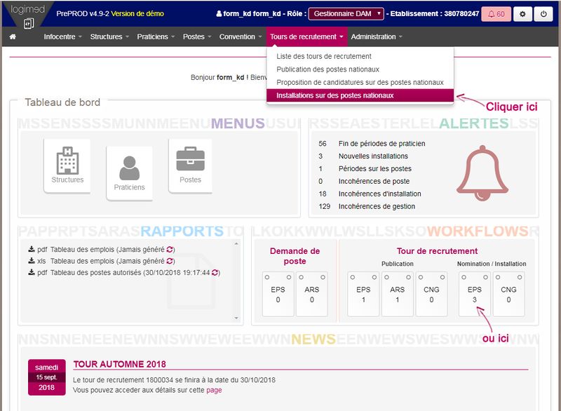Click the home icon in the navigation bar
The width and height of the screenshot is (561, 411).
[13, 36]
